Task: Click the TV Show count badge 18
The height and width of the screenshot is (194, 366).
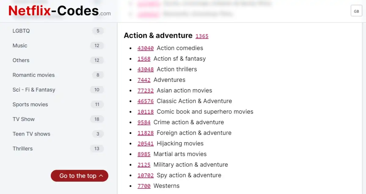Action: click(x=97, y=119)
